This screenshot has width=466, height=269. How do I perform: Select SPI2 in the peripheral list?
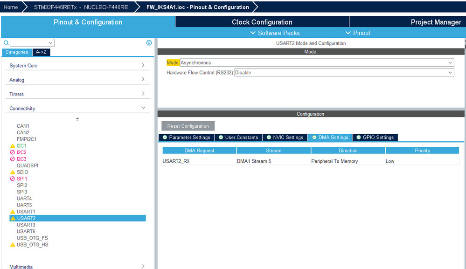click(22, 185)
